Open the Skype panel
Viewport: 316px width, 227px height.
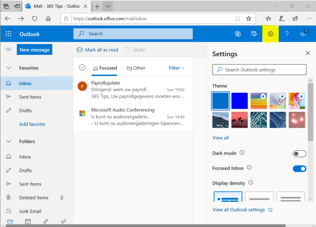[x=238, y=34]
